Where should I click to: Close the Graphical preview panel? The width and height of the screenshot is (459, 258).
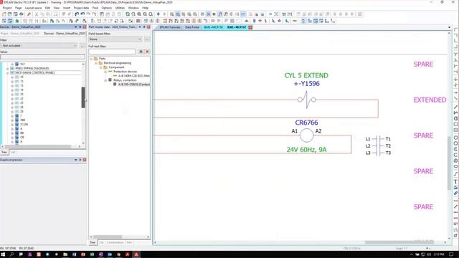point(85,160)
